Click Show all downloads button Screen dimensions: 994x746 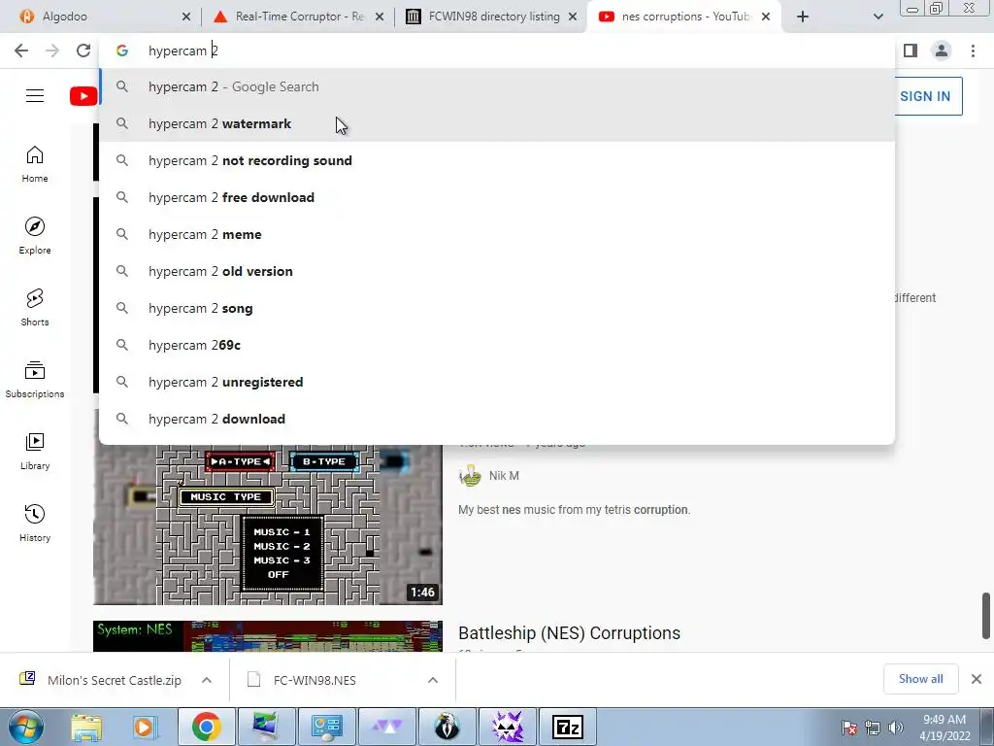[920, 679]
